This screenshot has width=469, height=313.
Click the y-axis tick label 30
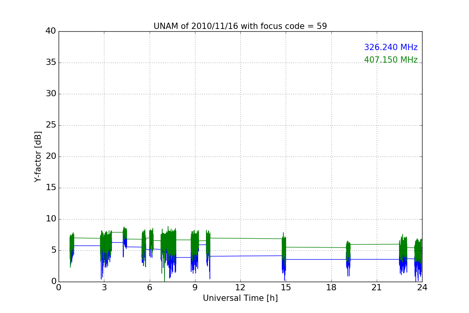(51, 94)
